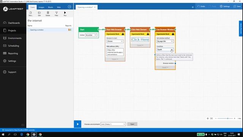Open the Windows action center notifications
The width and height of the screenshot is (243, 137).
tap(239, 134)
